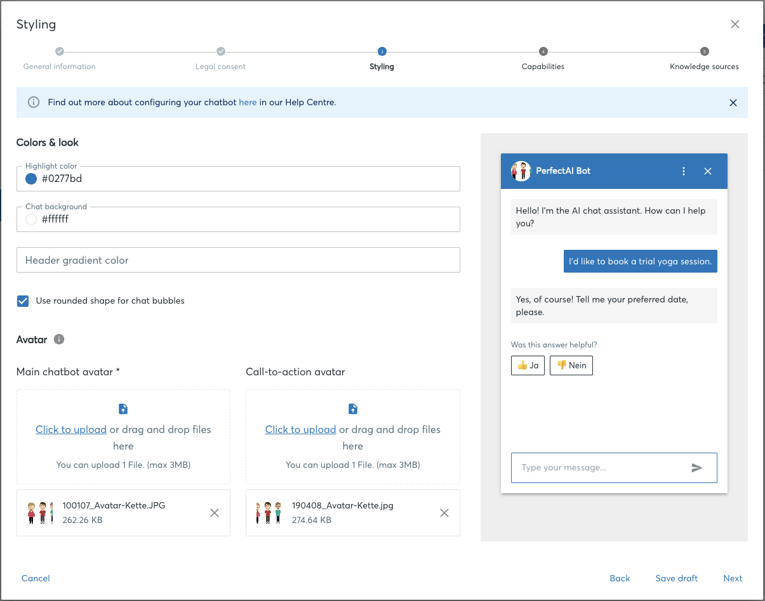Open the chat preview three-dot menu

pyautogui.click(x=684, y=171)
